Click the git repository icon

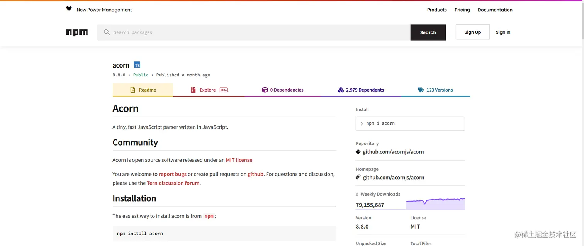358,152
